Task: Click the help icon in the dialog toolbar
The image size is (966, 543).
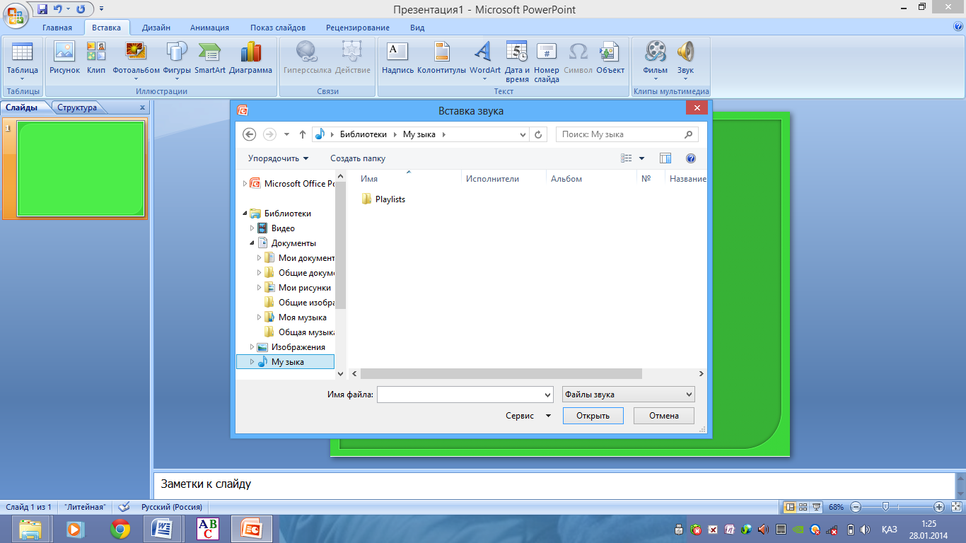Action: coord(691,158)
